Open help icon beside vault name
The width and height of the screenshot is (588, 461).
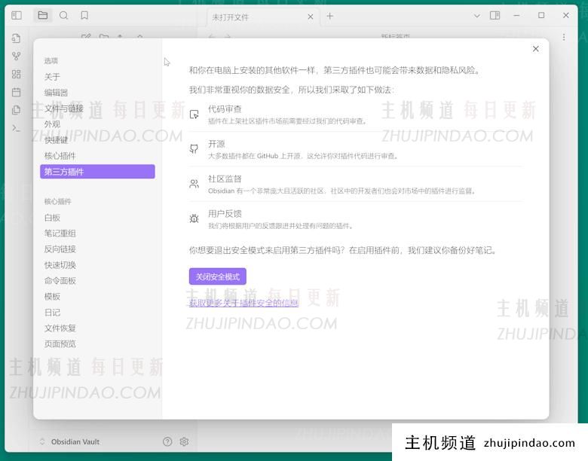coord(167,441)
